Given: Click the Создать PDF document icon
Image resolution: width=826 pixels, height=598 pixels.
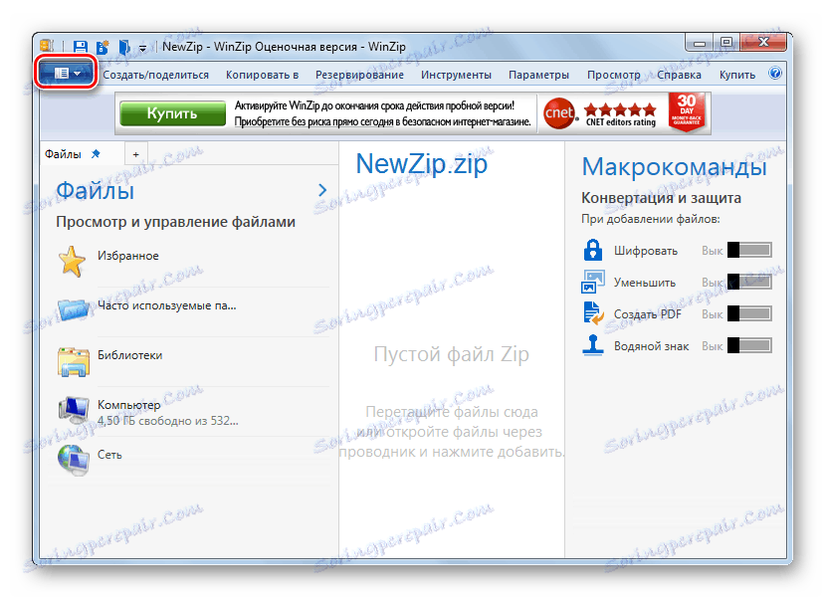Looking at the screenshot, I should [x=593, y=313].
